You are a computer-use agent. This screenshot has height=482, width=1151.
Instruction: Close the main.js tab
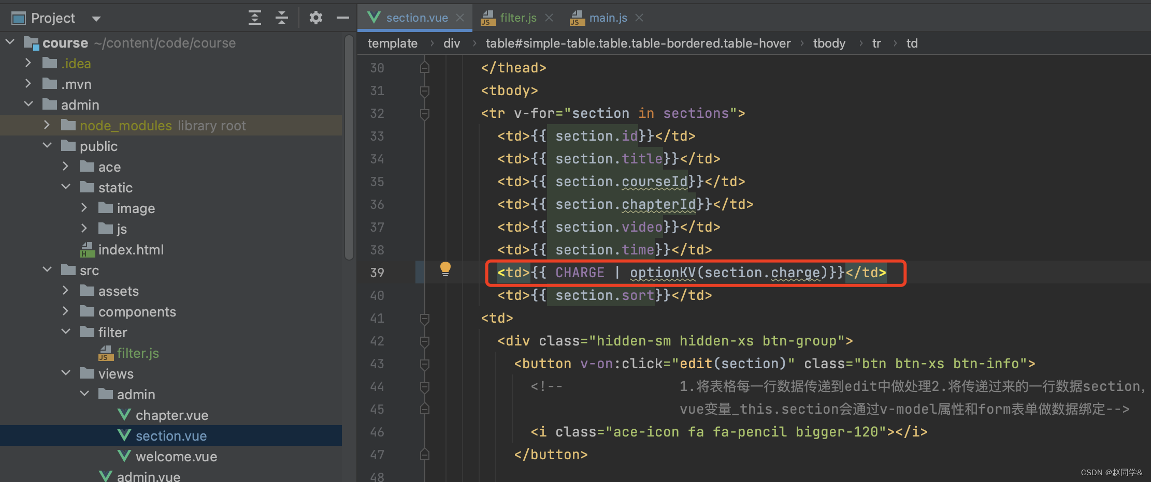(x=639, y=18)
